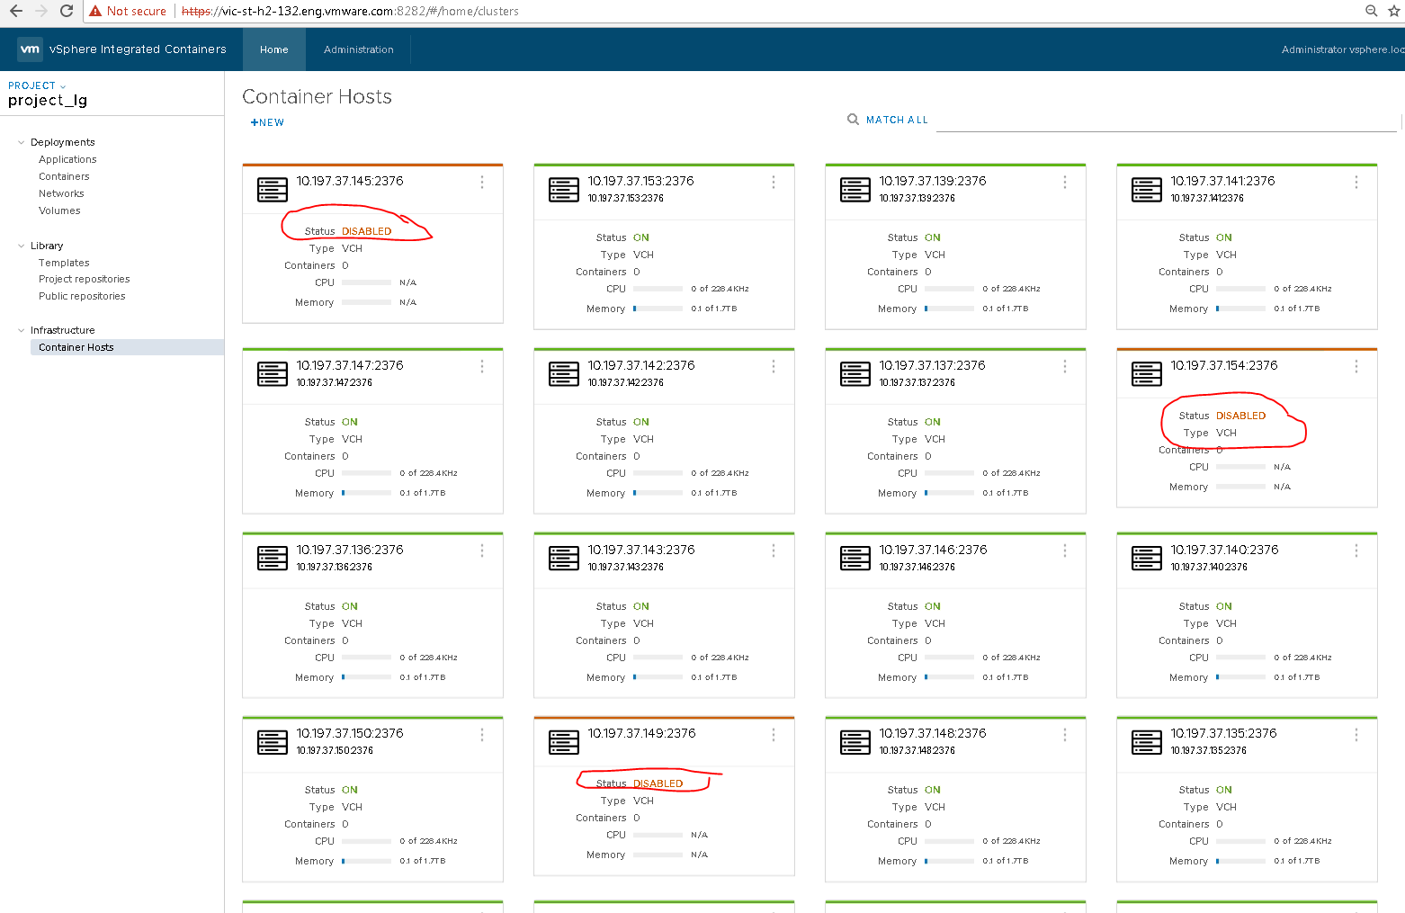Collapse the Library section
This screenshot has width=1405, height=913.
click(x=22, y=246)
